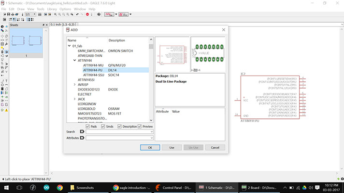Open the Edit menu
Image resolution: width=344 pixels, height=193 pixels.
[x=12, y=9]
